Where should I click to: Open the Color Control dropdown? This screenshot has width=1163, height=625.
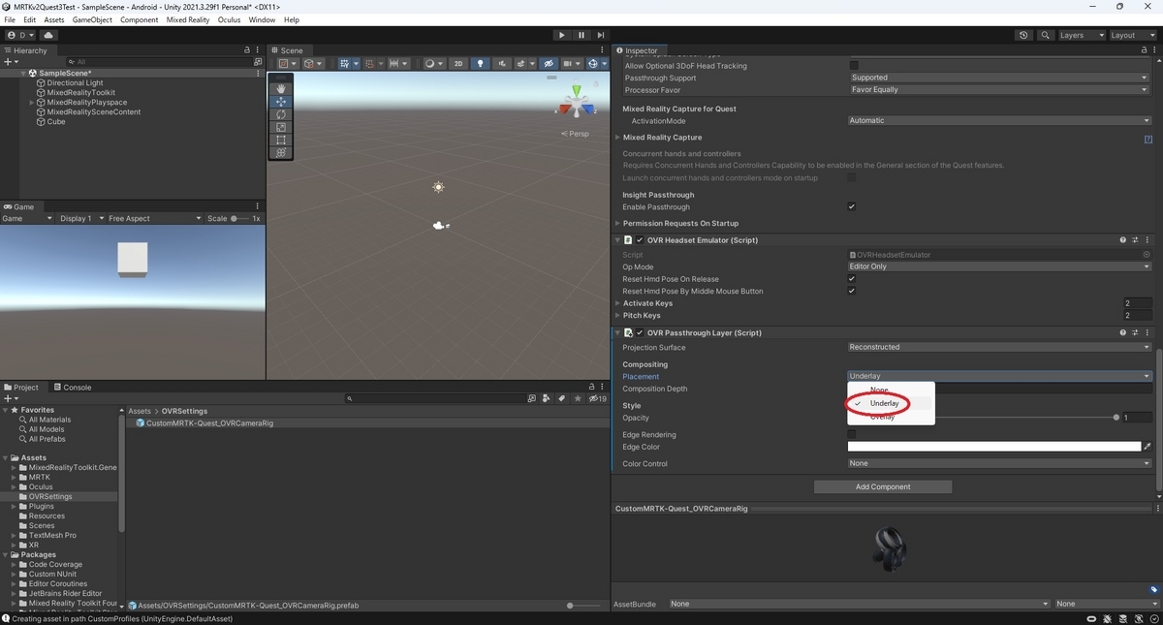click(999, 463)
